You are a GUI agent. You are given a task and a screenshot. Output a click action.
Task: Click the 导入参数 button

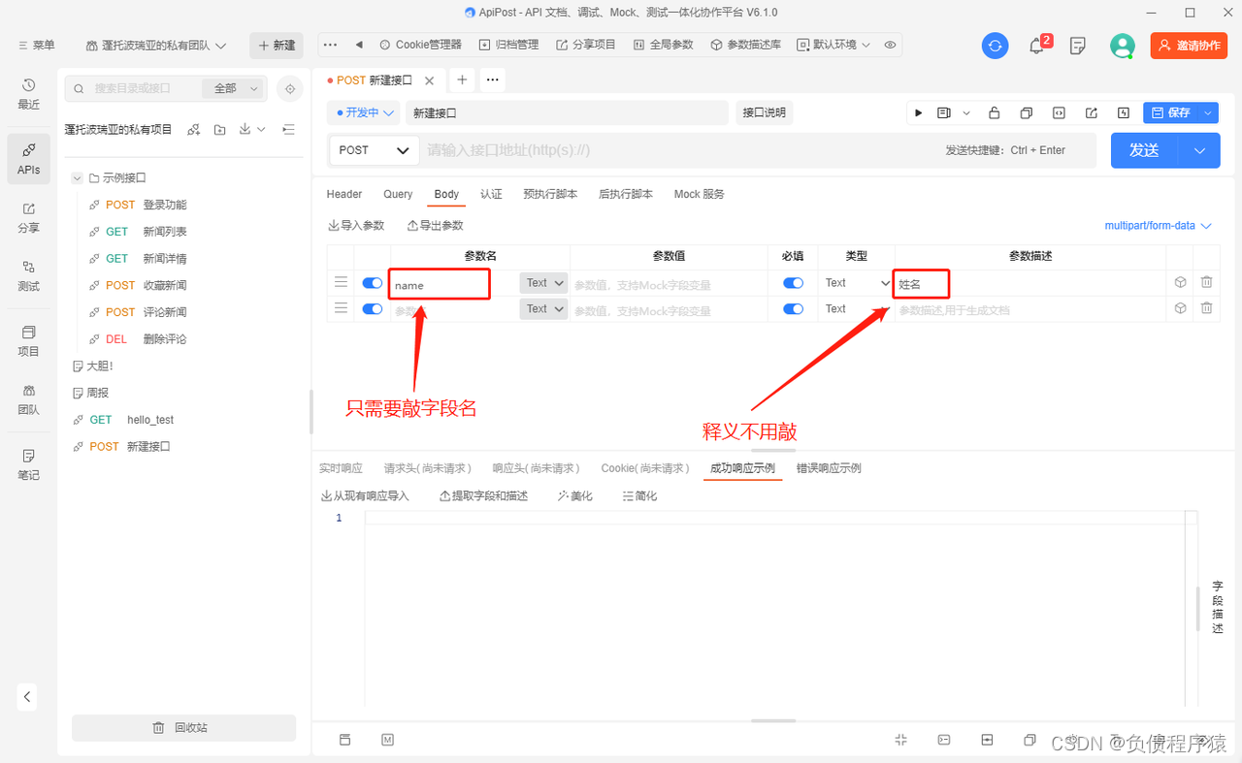[x=356, y=226]
